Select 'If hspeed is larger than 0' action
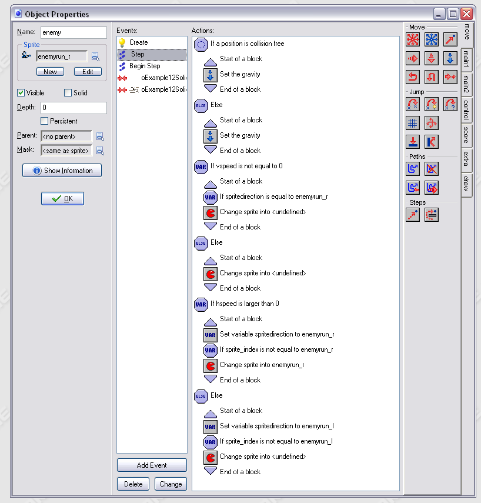 pos(236,304)
